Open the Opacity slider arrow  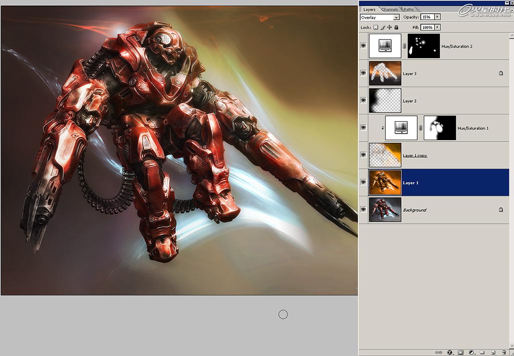click(437, 17)
